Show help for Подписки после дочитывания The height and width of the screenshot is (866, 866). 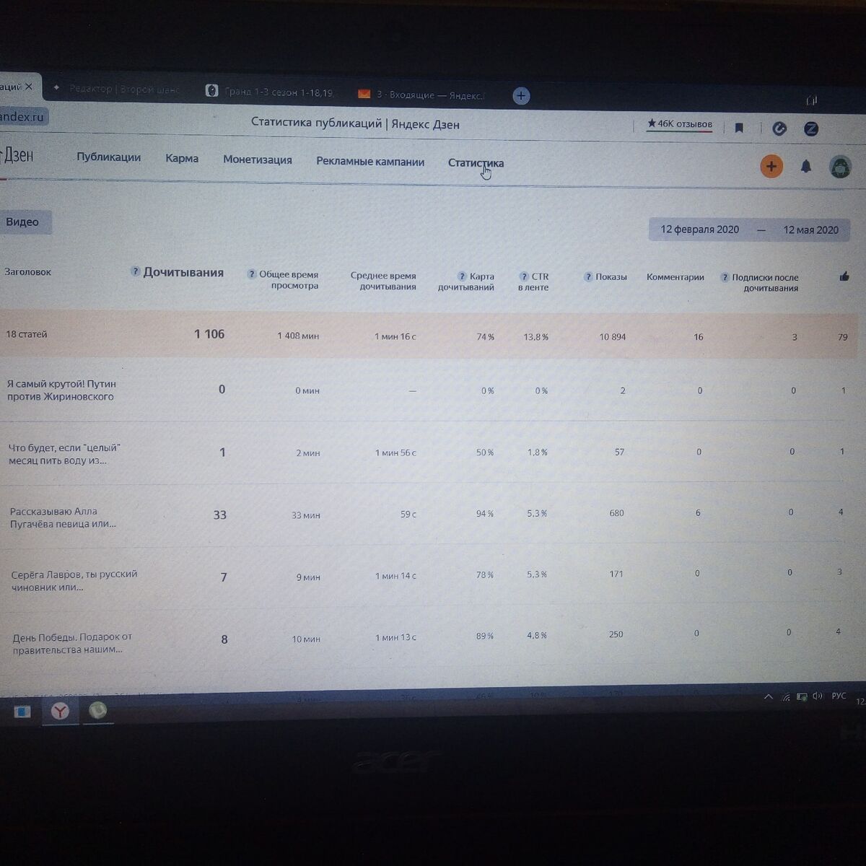click(x=725, y=278)
